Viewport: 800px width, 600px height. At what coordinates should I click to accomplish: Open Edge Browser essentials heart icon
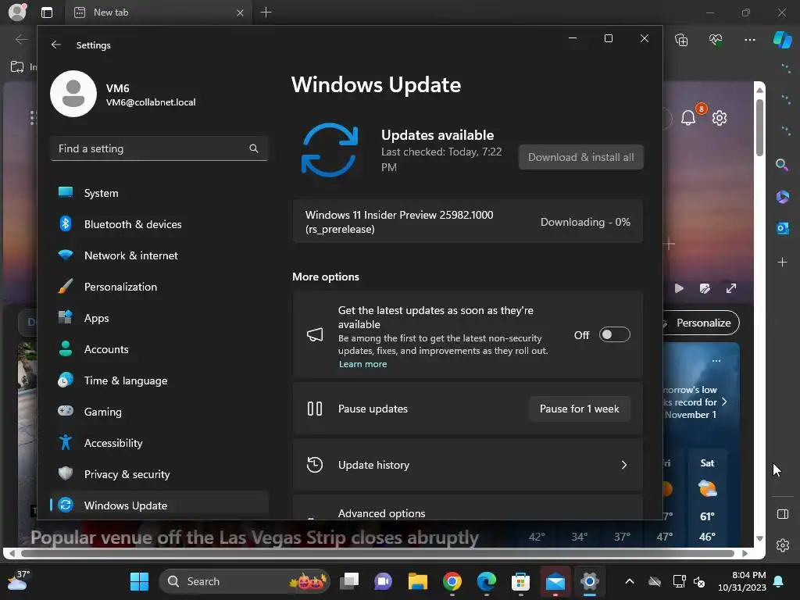[x=716, y=40]
